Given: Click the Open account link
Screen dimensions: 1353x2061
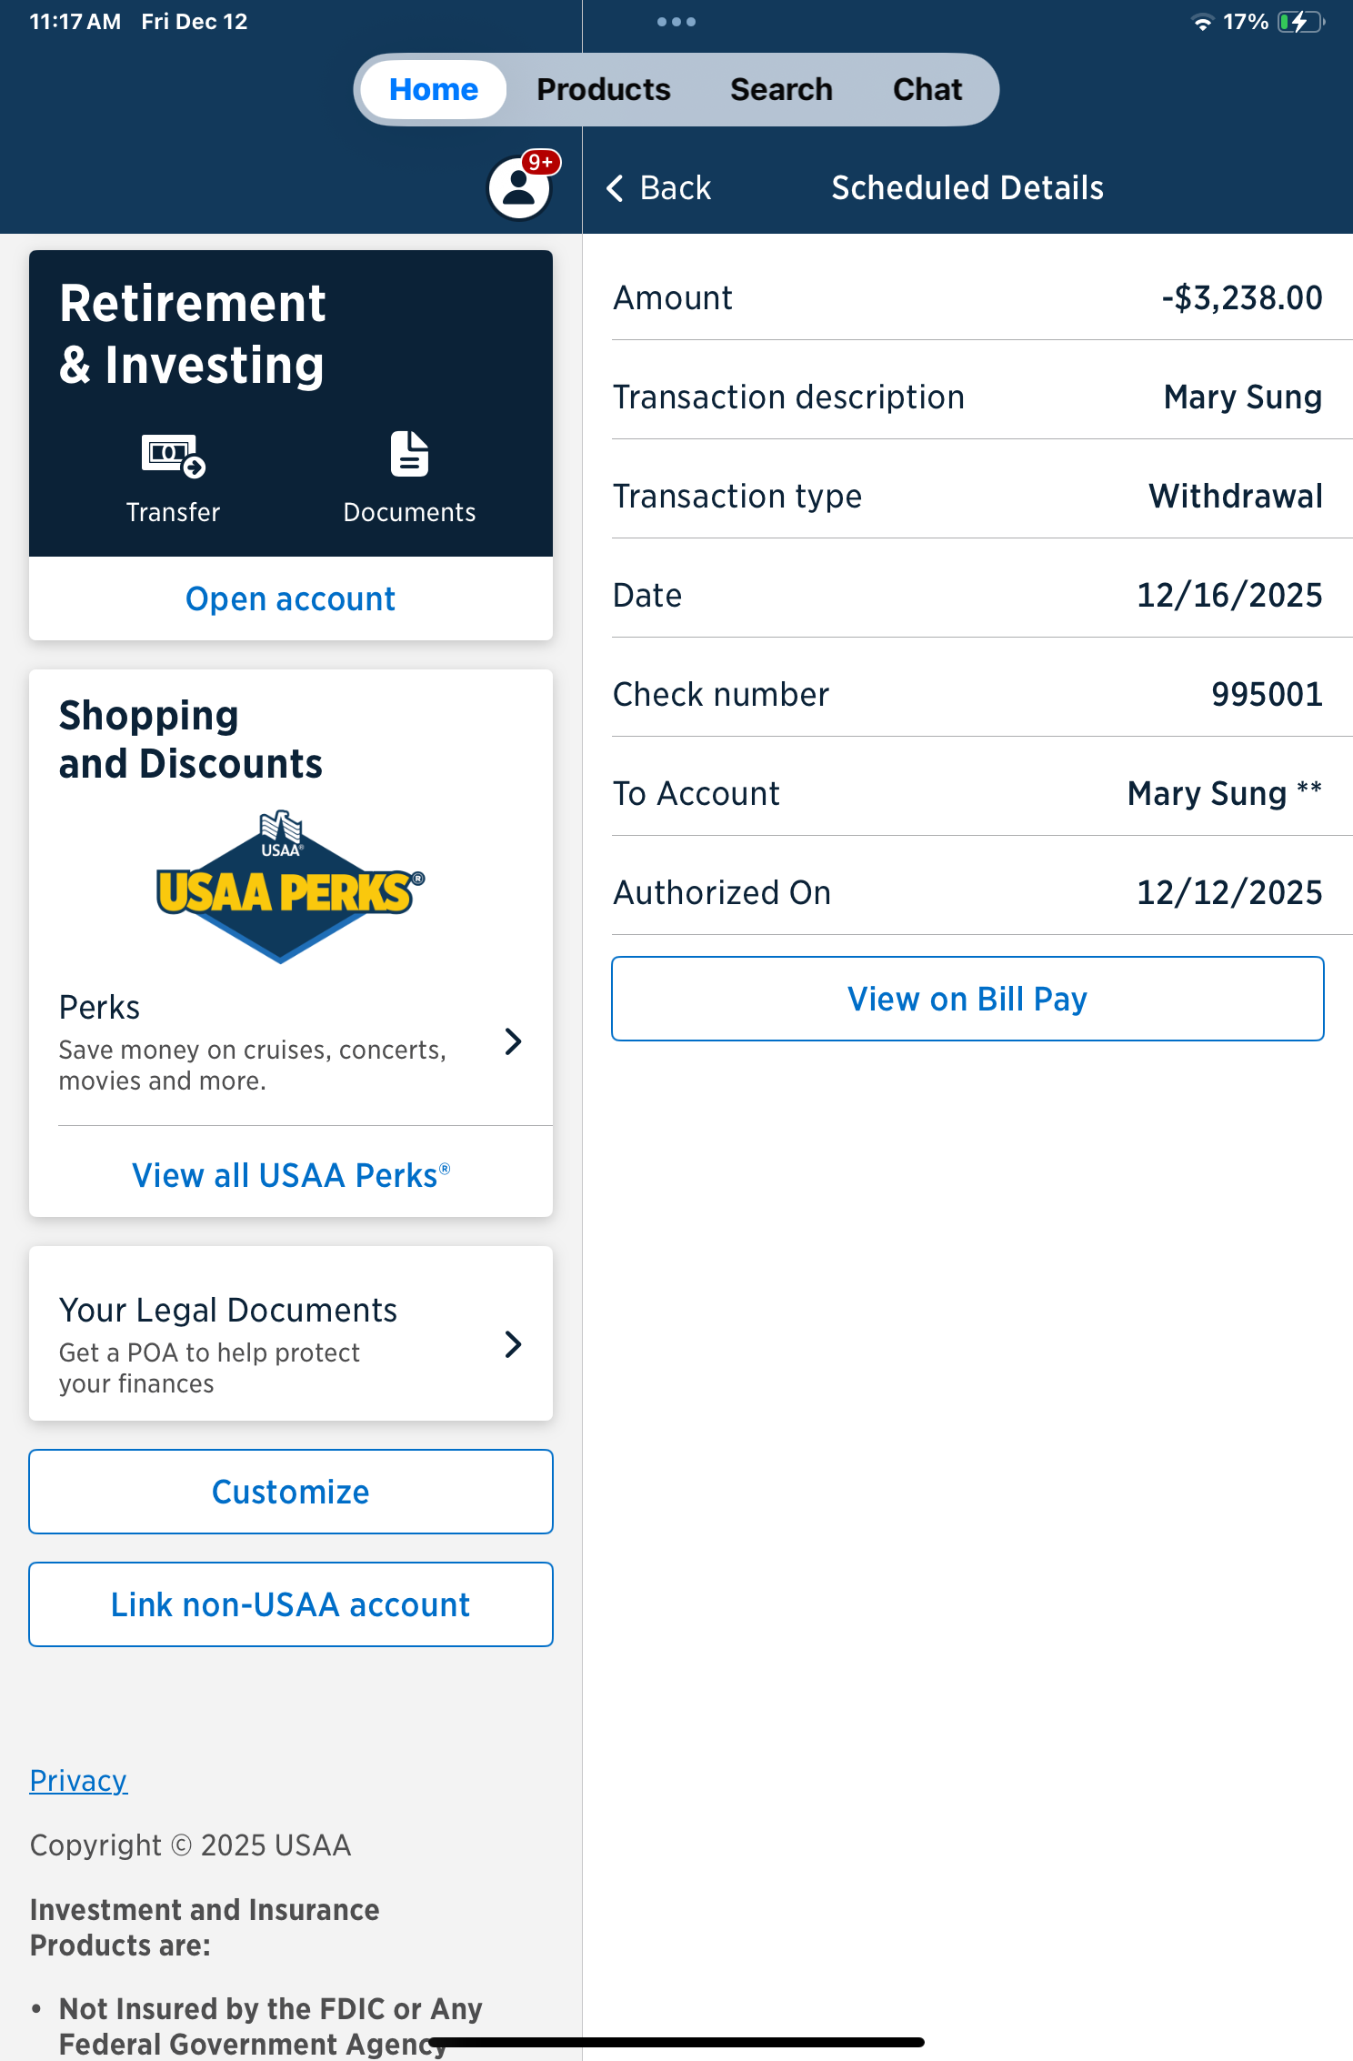Looking at the screenshot, I should point(290,599).
